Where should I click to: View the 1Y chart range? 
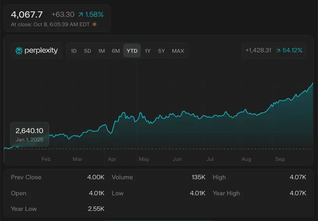tap(147, 51)
